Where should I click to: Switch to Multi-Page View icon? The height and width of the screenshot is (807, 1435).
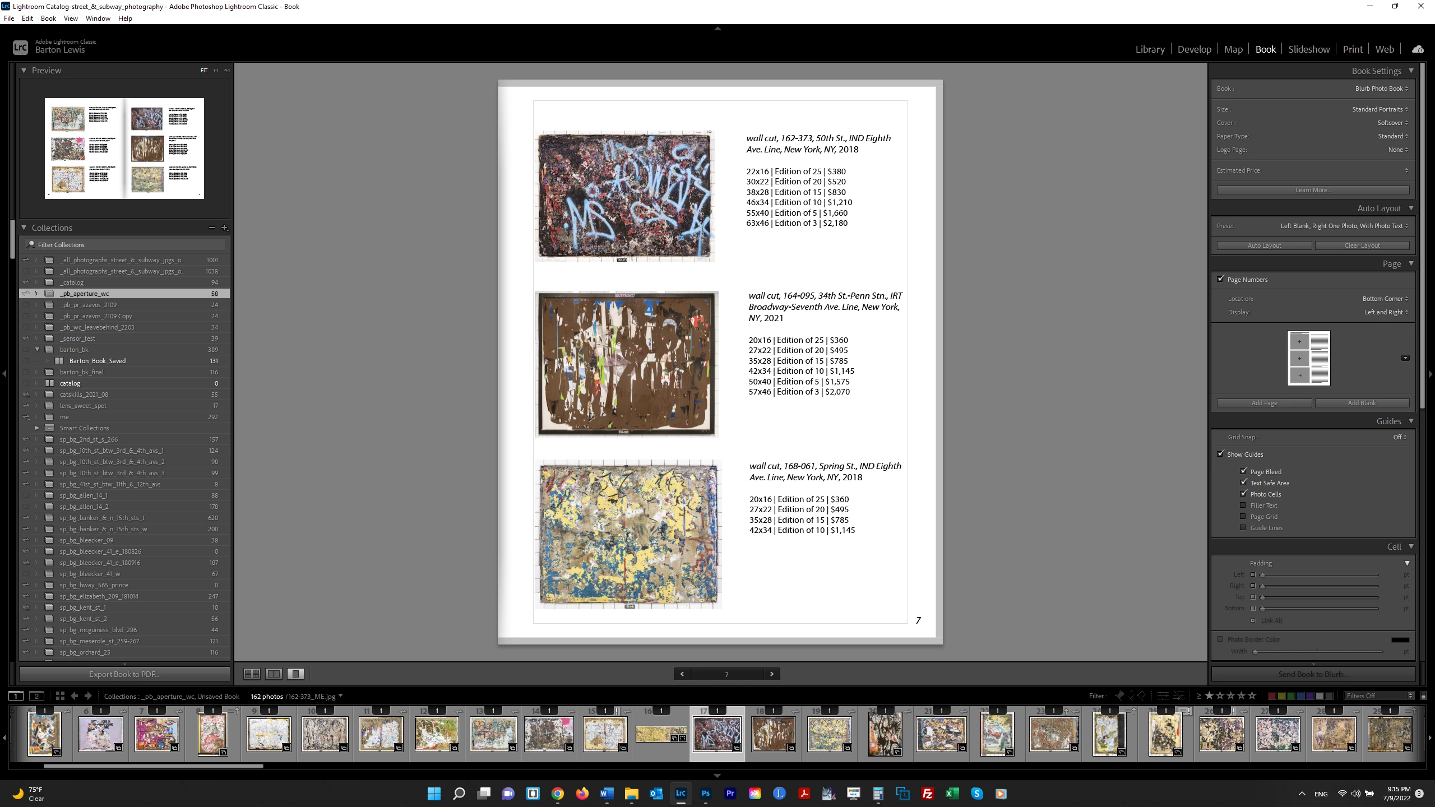[x=252, y=674]
